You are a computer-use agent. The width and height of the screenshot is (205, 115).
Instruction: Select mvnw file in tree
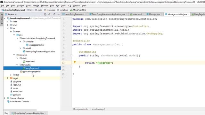[15, 88]
